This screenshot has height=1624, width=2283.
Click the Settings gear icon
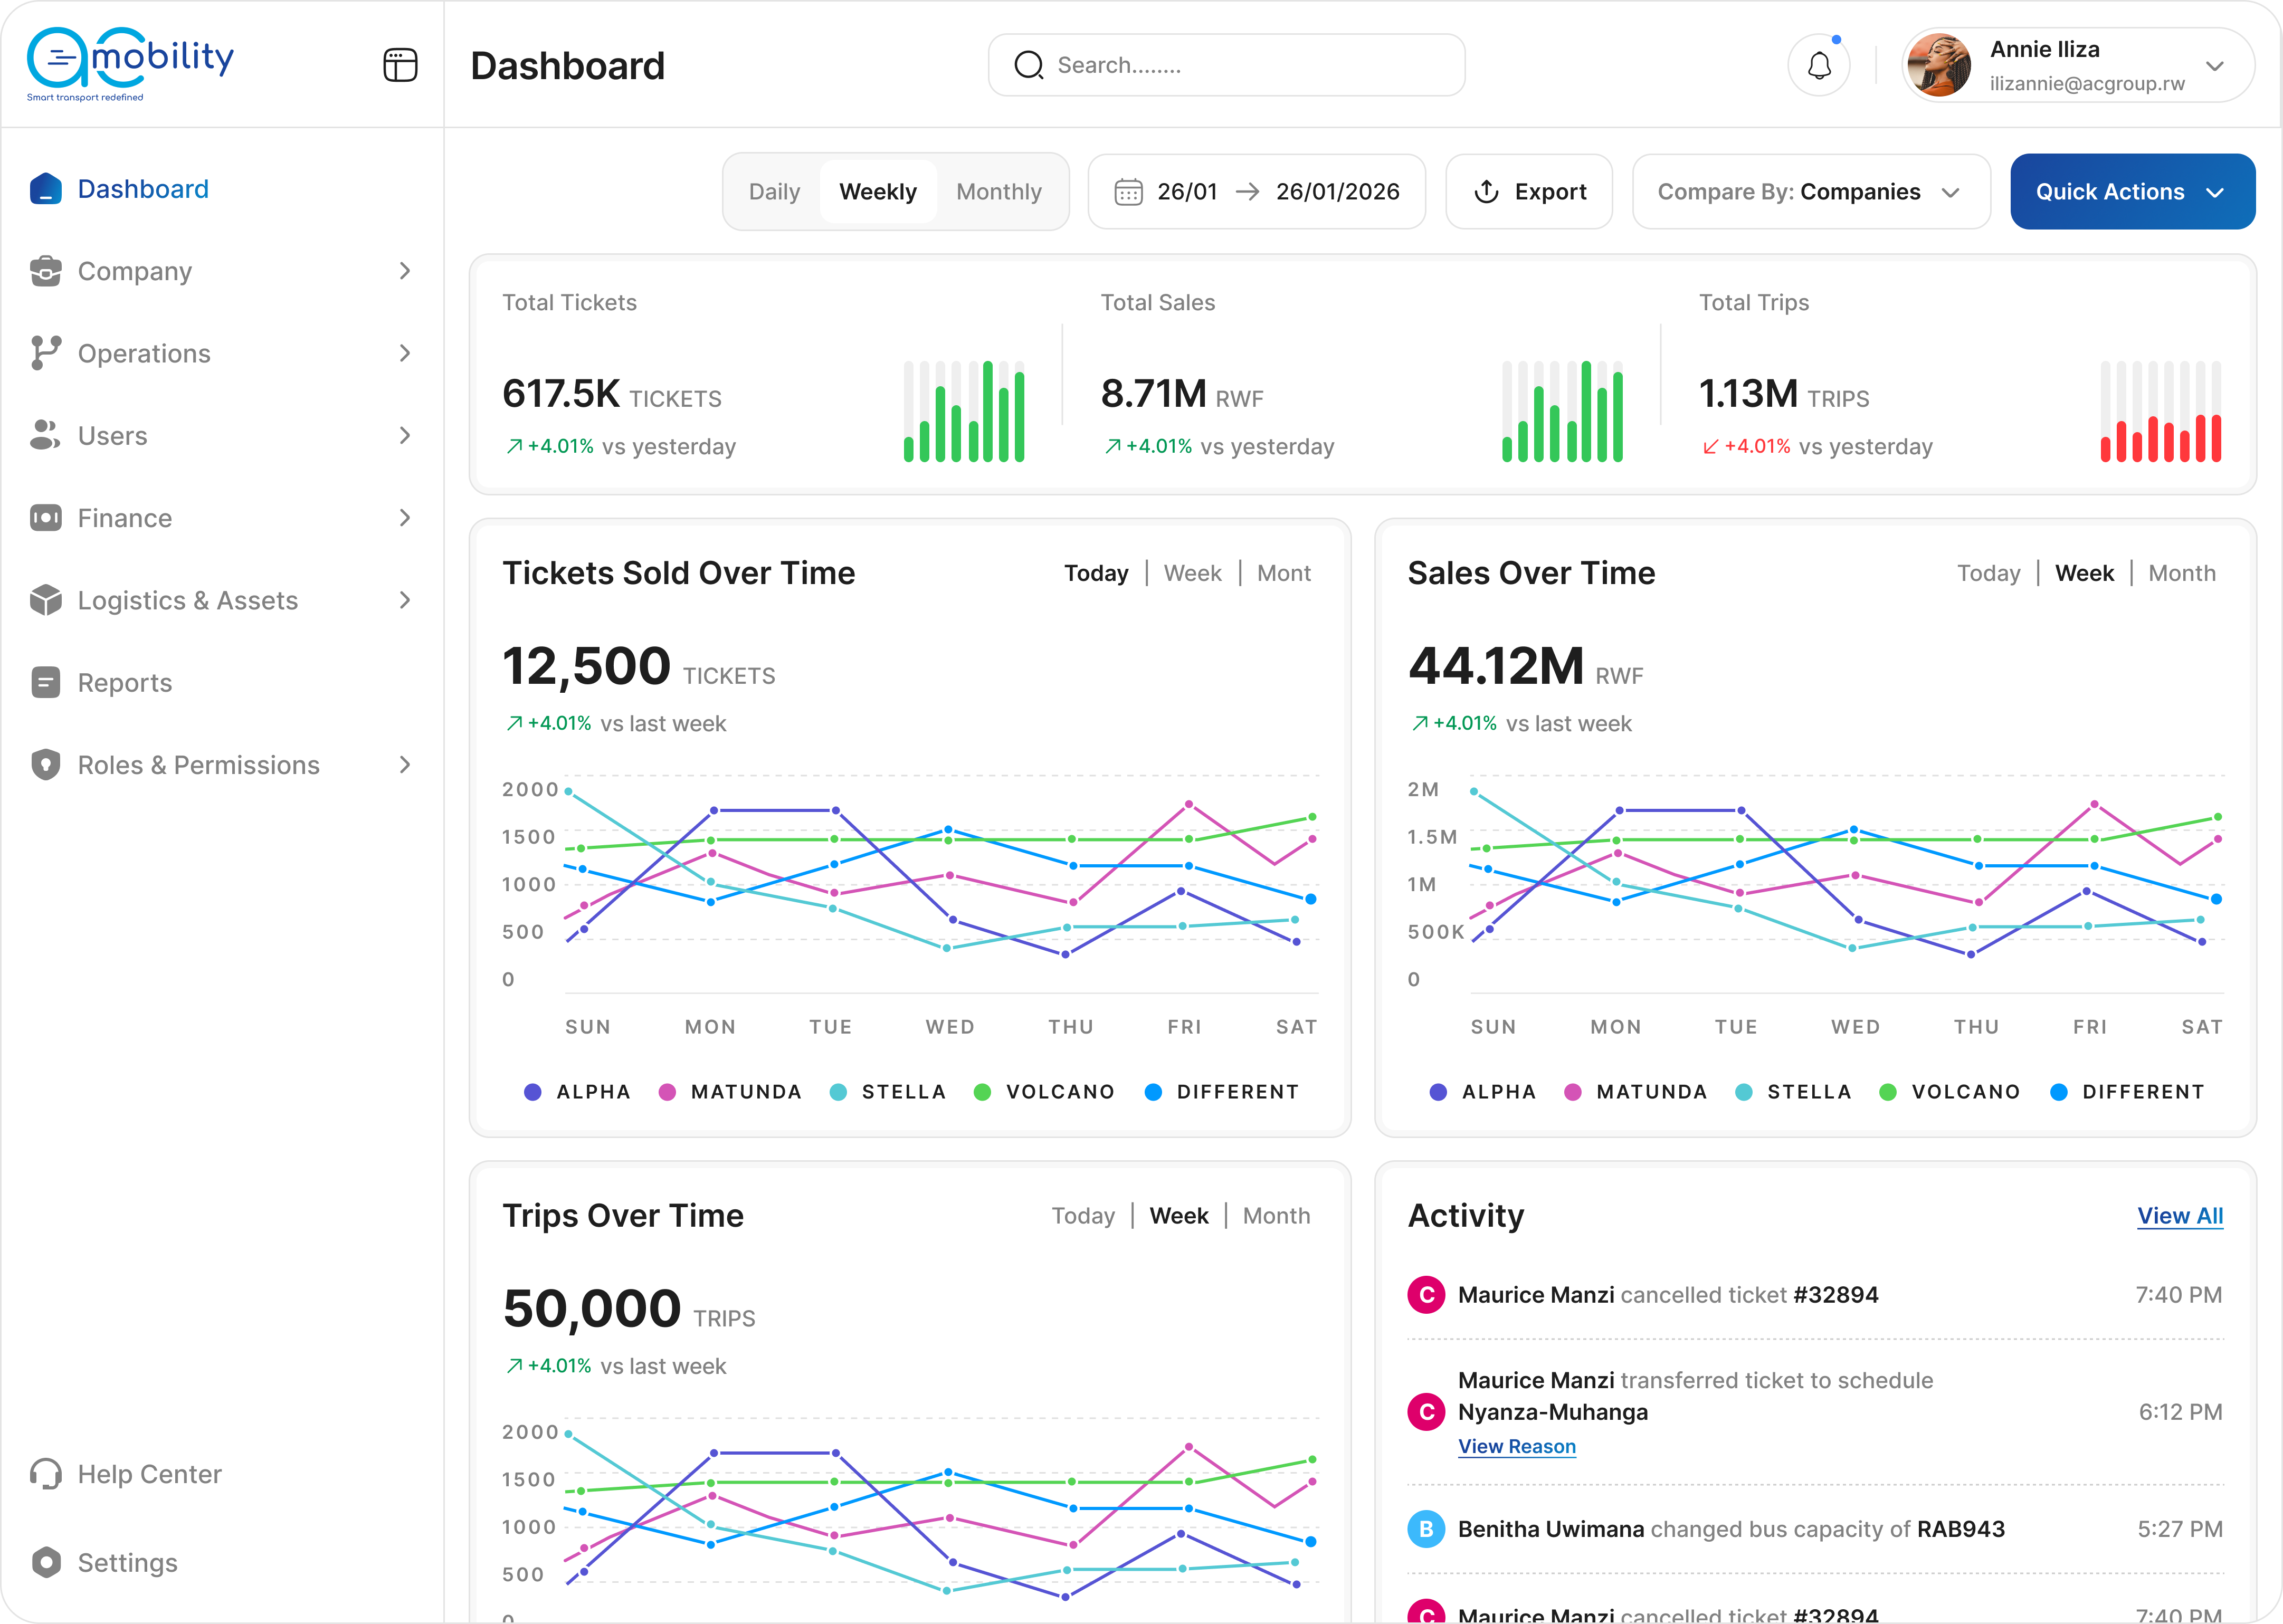46,1562
